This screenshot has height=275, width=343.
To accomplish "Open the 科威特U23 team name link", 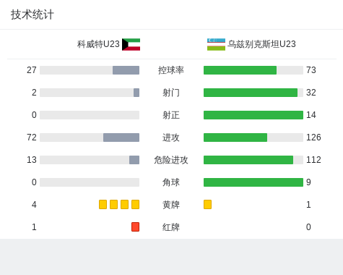I will pyautogui.click(x=98, y=44).
